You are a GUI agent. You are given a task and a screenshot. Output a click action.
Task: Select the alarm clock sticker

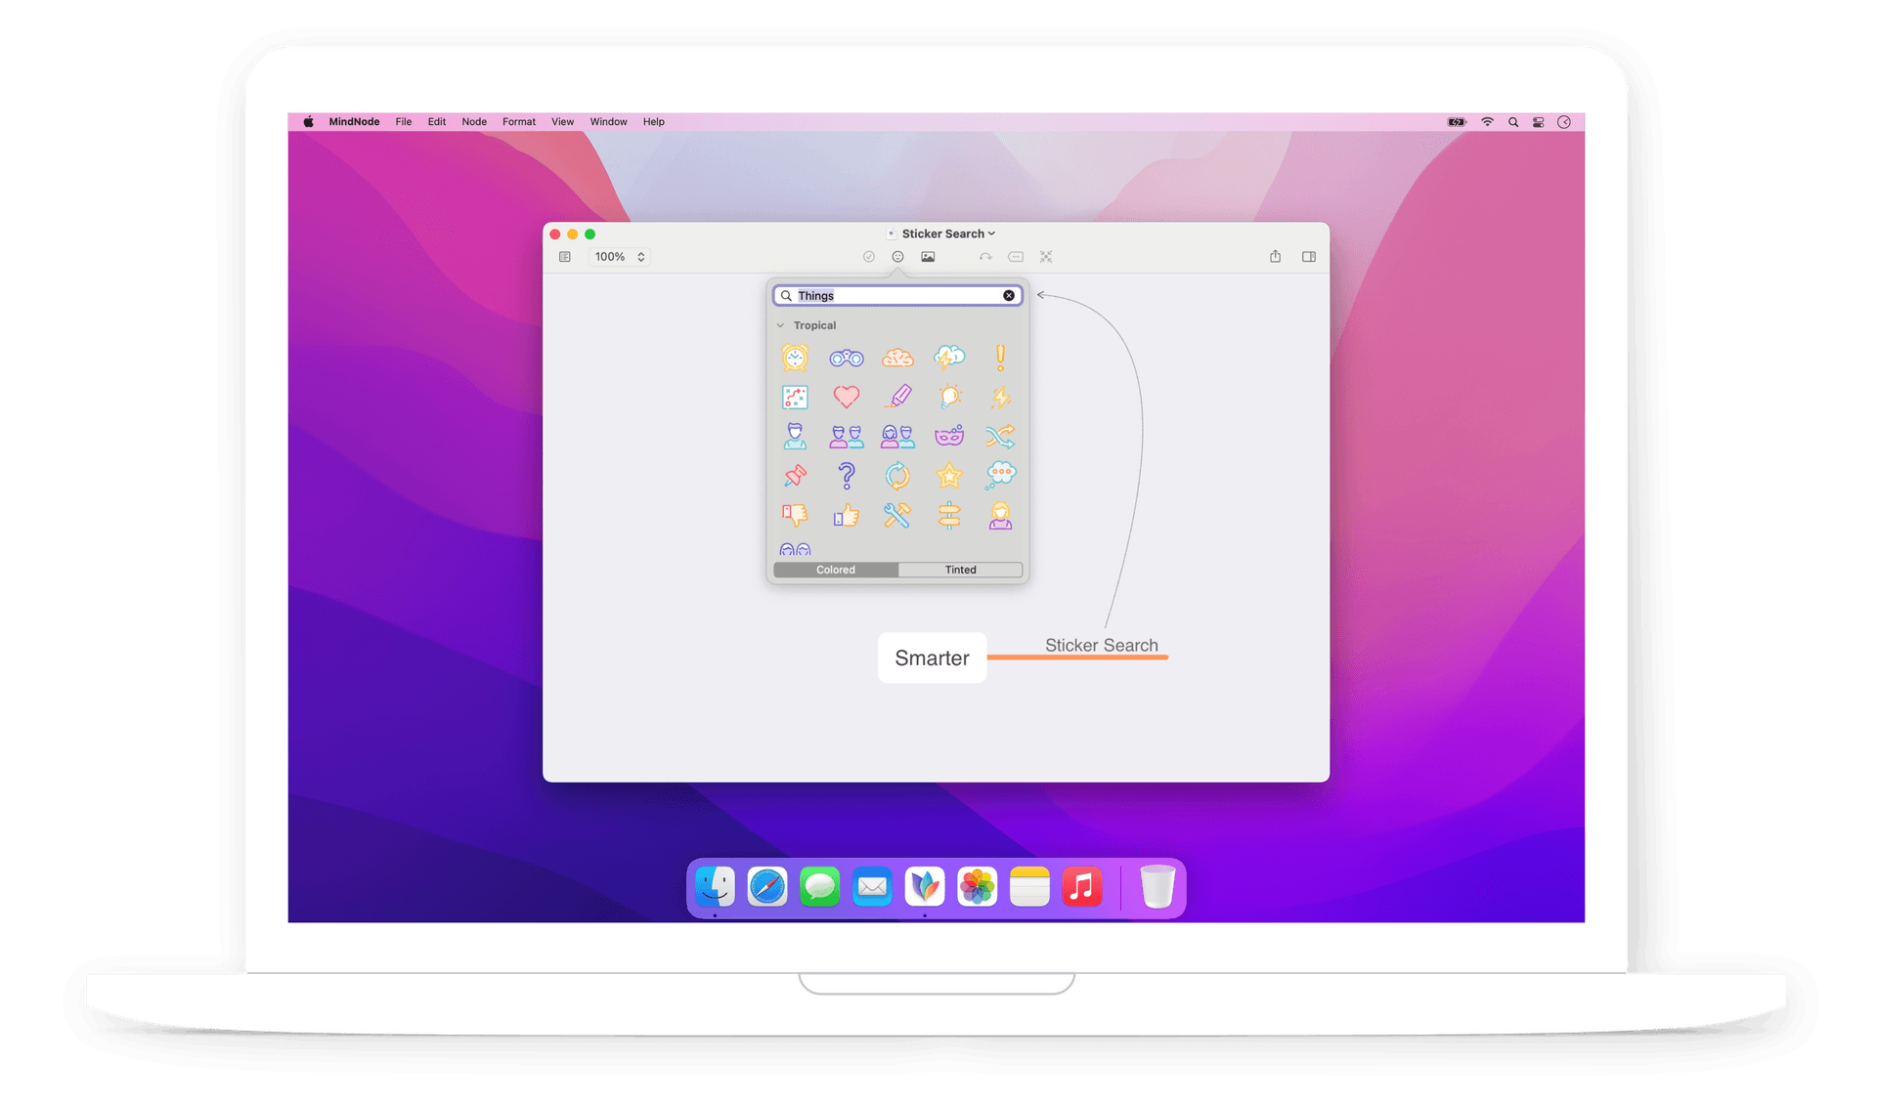[796, 357]
